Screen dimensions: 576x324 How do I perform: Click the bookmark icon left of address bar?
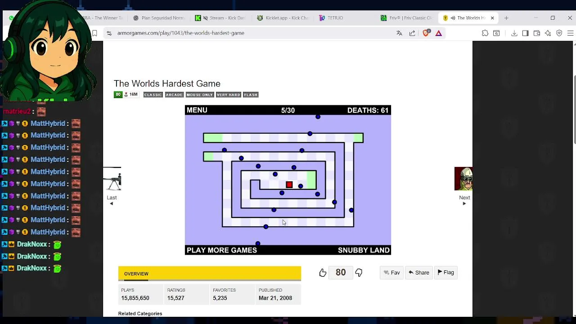tap(94, 33)
